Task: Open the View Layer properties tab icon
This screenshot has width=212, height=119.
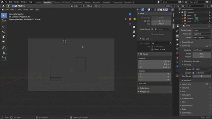Action: click(178, 44)
